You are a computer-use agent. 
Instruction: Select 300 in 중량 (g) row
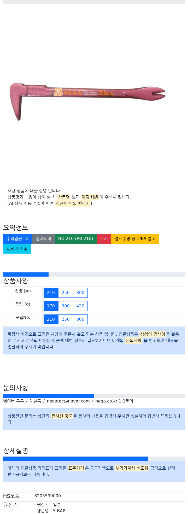point(66,306)
